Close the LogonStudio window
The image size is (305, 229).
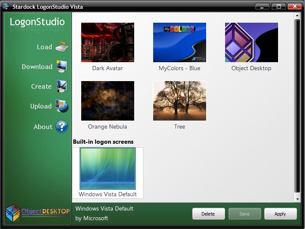294,6
